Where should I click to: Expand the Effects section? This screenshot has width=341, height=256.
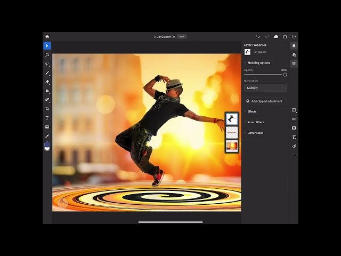(x=252, y=111)
